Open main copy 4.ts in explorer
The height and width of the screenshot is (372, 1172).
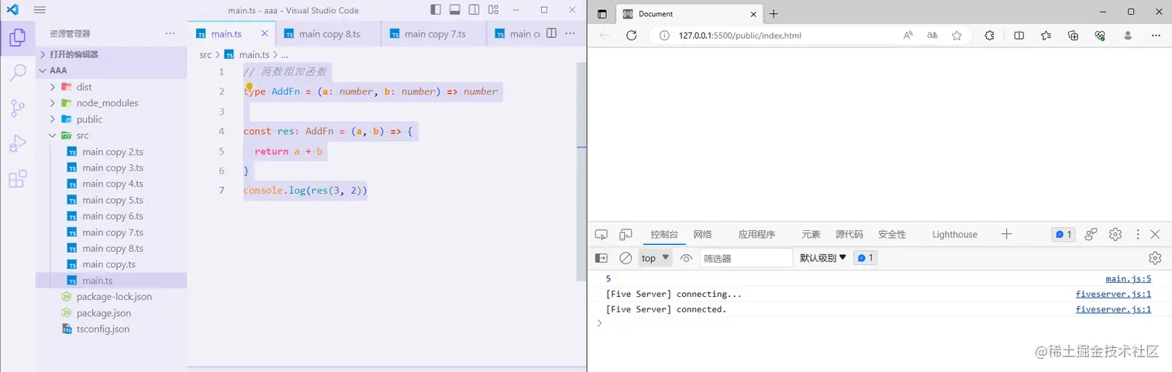pos(111,184)
